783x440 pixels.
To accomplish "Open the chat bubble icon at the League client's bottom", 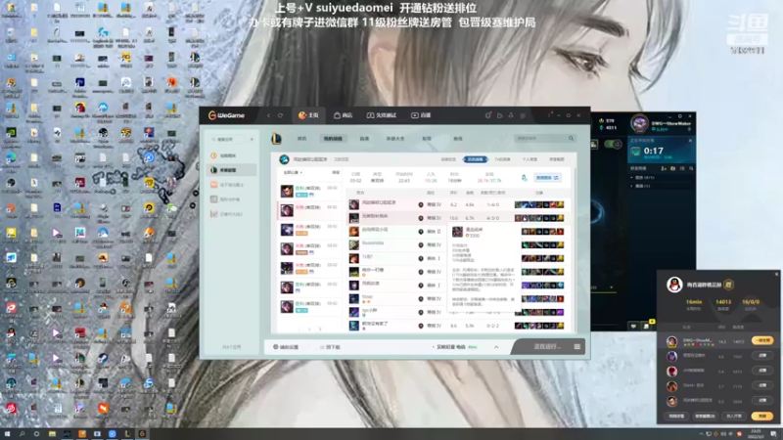I will (x=633, y=326).
